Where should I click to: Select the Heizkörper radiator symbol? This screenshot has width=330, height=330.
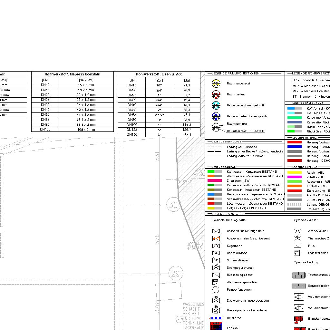click(x=216, y=318)
